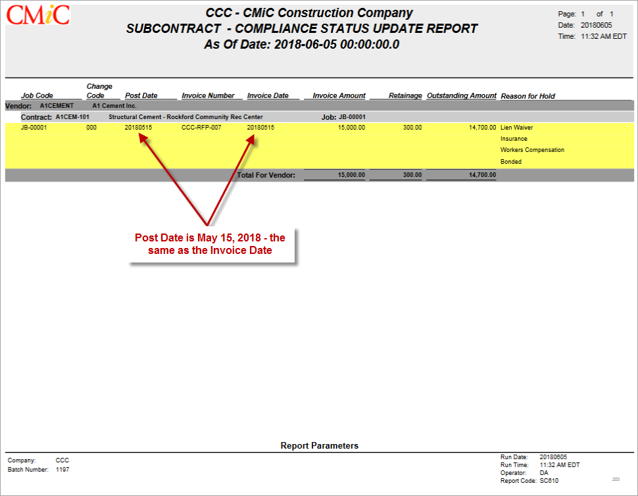638x496 pixels.
Task: Select the vendor total invoice amount 15,000.00
Action: 351,174
